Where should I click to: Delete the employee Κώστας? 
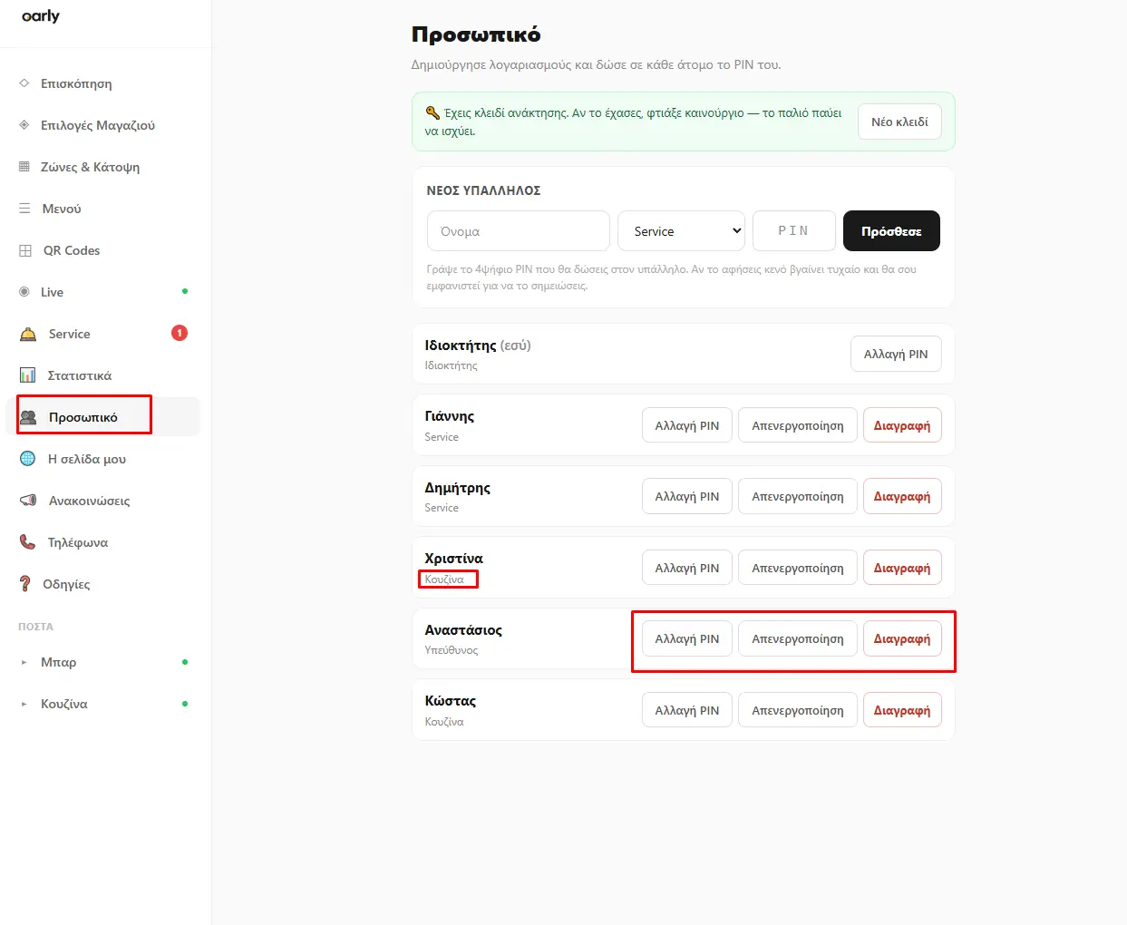point(902,710)
